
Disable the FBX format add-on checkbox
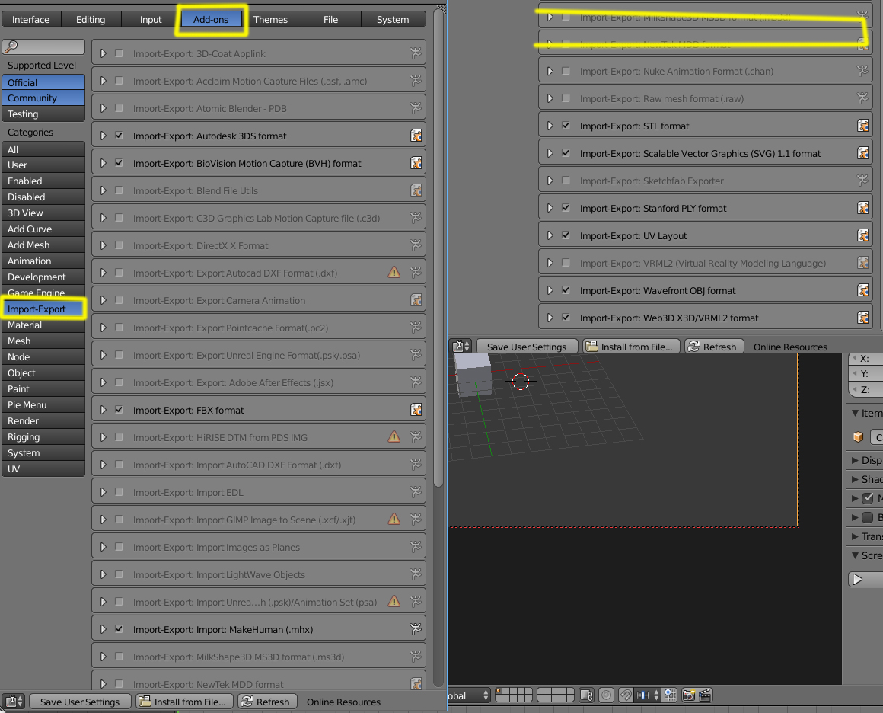pos(119,411)
